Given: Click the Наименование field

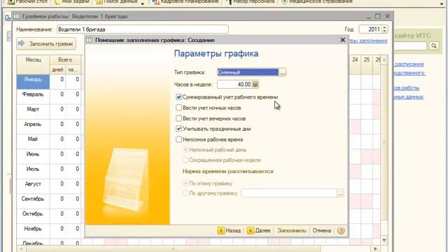Looking at the screenshot, I should pyautogui.click(x=143, y=29).
